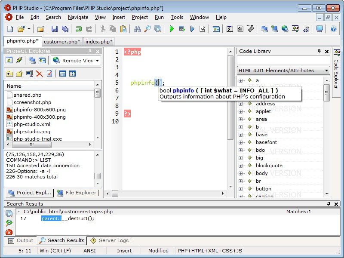Image resolution: width=344 pixels, height=258 pixels.
Task: Click the Code Library vertical scrollbar thumb
Action: 327,93
